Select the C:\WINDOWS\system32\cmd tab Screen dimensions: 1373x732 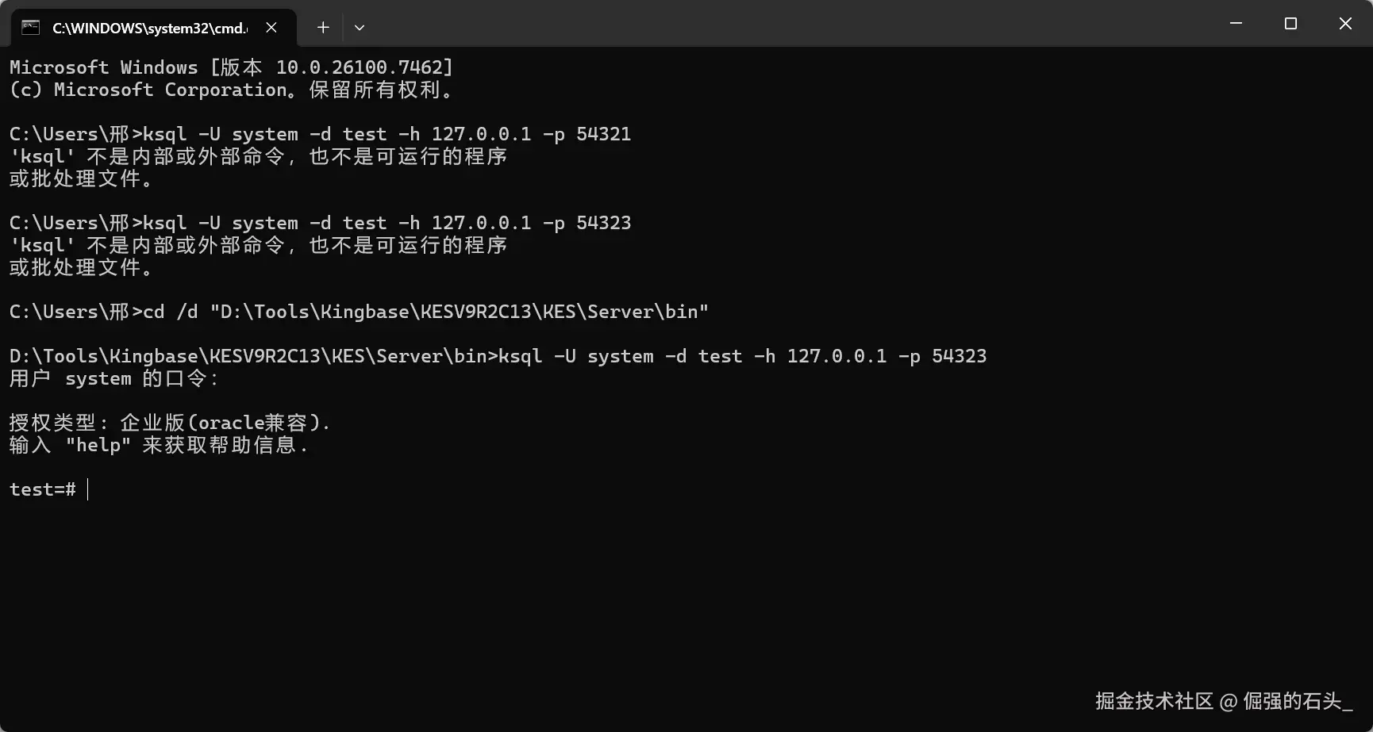(149, 28)
